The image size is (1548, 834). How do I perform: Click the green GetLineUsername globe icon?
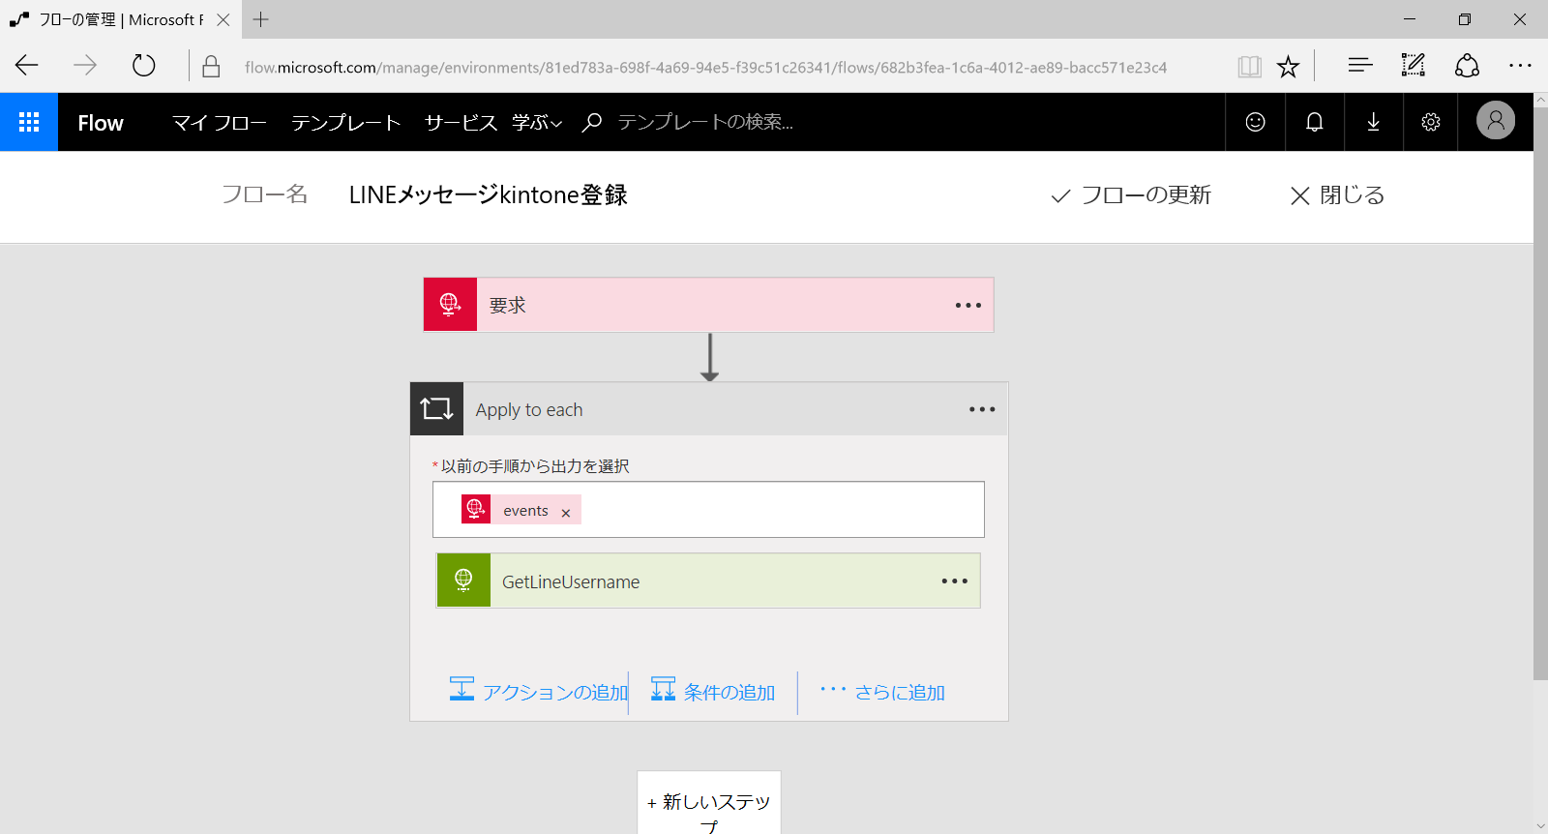[463, 581]
